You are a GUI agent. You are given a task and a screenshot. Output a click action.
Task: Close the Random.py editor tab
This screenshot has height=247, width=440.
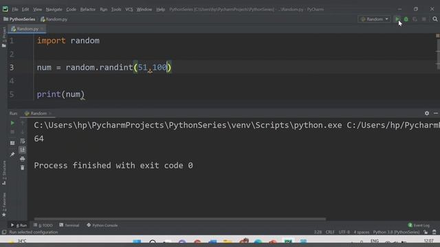point(42,29)
